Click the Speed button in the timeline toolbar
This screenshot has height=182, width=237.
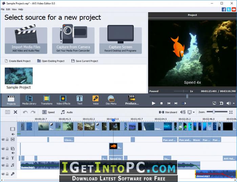point(48,112)
